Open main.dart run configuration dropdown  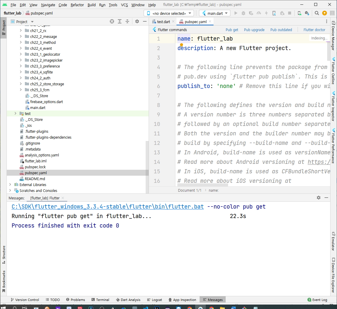pyautogui.click(x=214, y=13)
